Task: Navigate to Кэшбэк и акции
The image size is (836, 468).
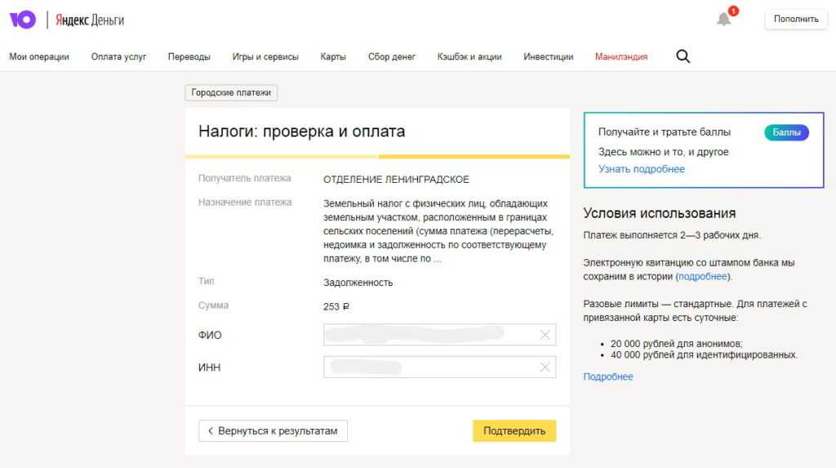Action: click(469, 57)
